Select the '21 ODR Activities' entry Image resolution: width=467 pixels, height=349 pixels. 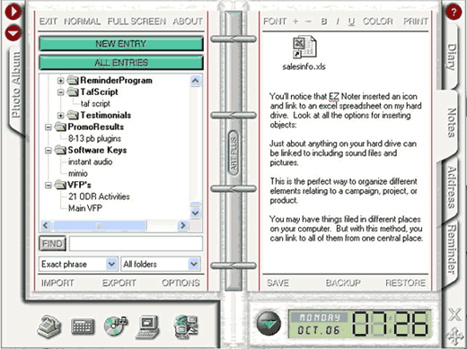[99, 196]
